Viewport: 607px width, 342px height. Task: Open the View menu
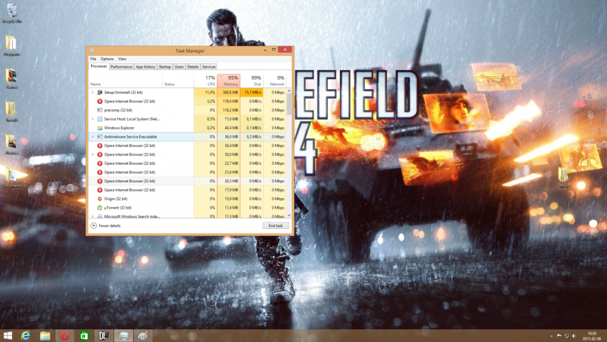tap(122, 59)
